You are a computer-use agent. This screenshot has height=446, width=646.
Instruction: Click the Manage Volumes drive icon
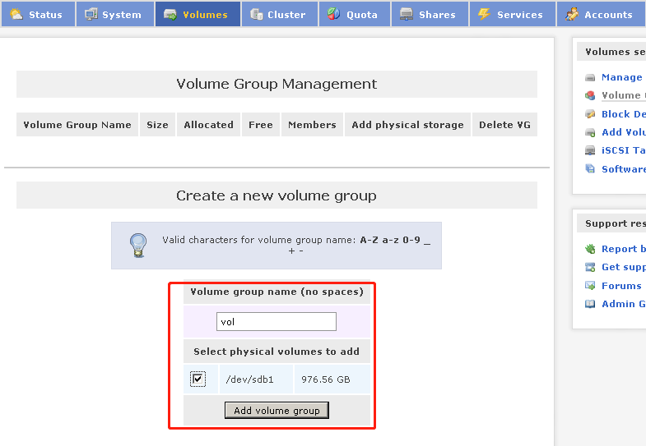[x=590, y=77]
